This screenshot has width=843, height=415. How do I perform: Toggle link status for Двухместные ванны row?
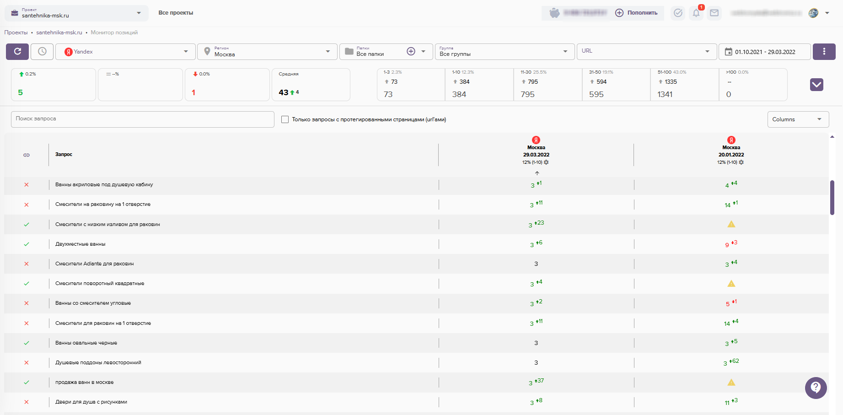[27, 244]
